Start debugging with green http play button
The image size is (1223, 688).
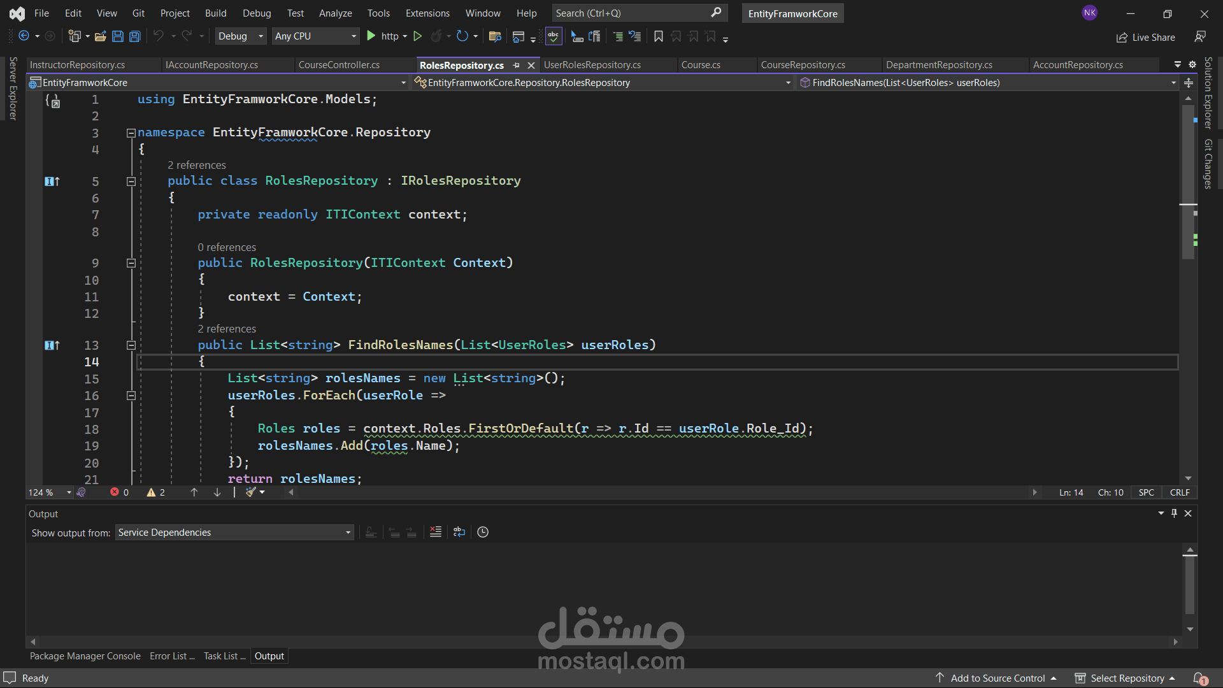(x=371, y=36)
